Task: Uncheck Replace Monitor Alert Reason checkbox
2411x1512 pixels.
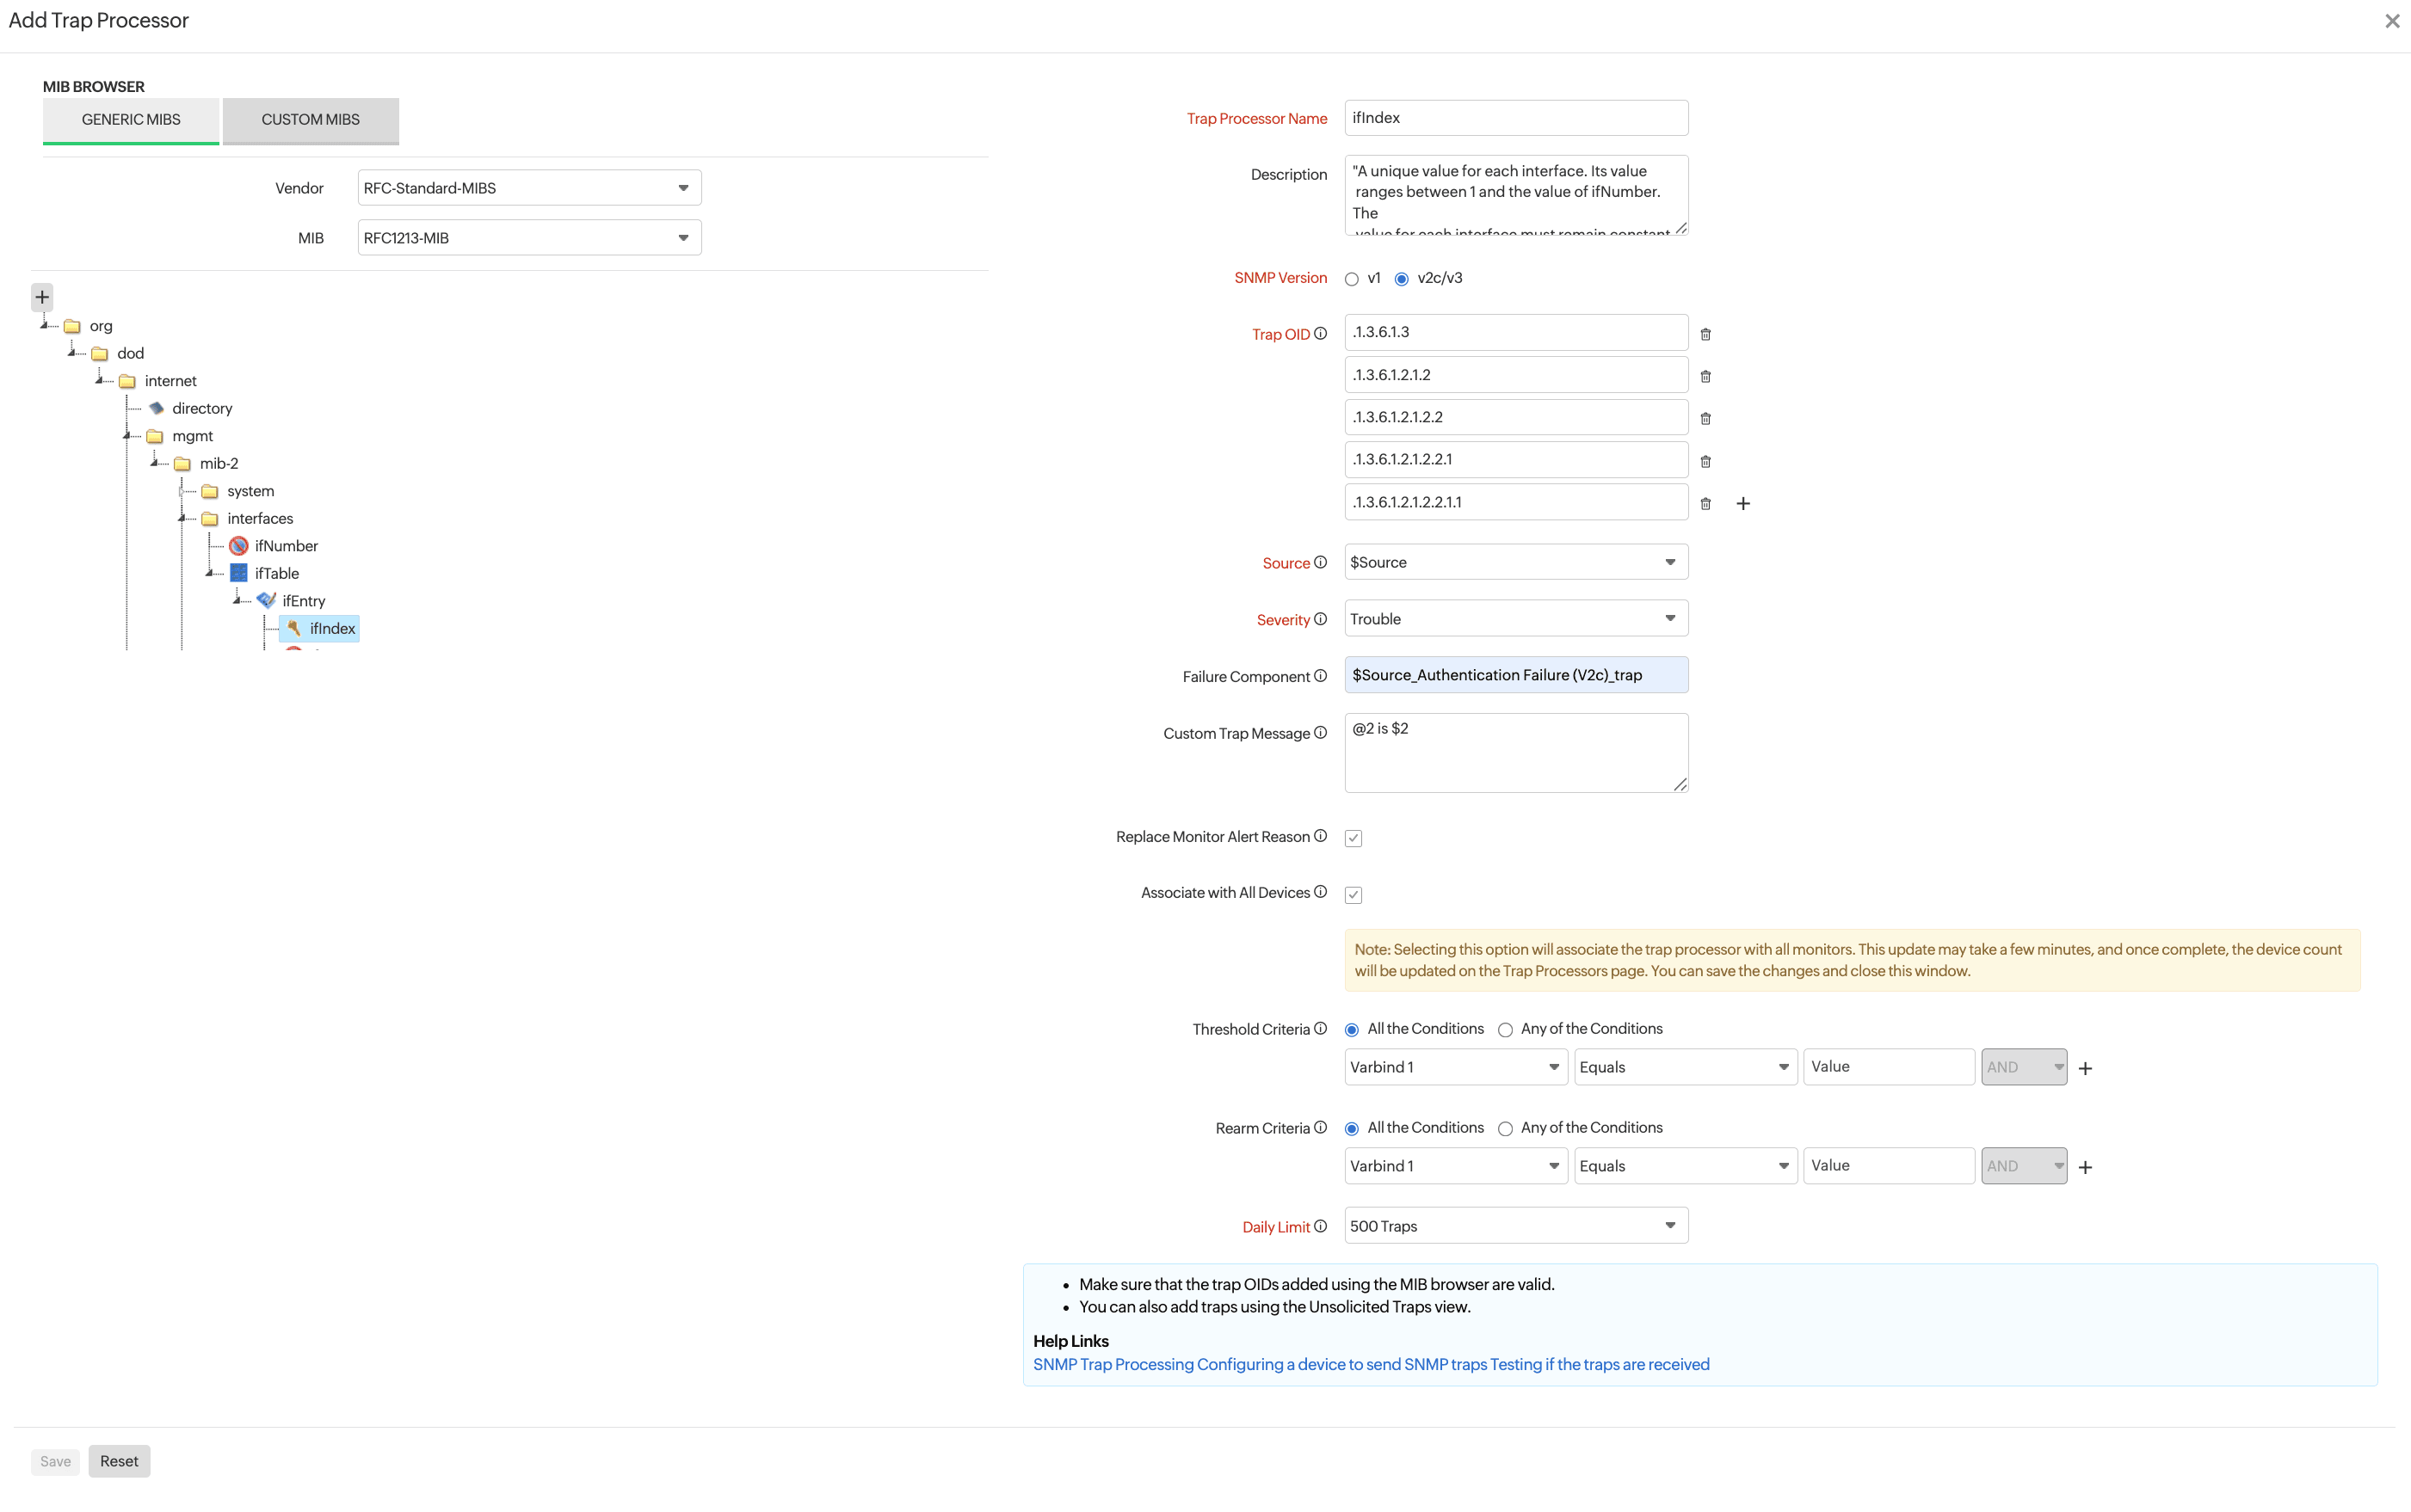Action: coord(1353,838)
